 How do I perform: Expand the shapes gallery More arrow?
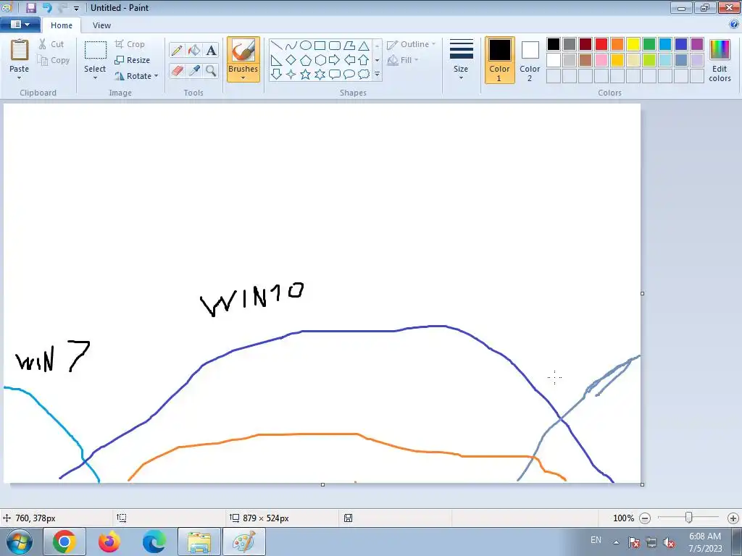pos(377,75)
